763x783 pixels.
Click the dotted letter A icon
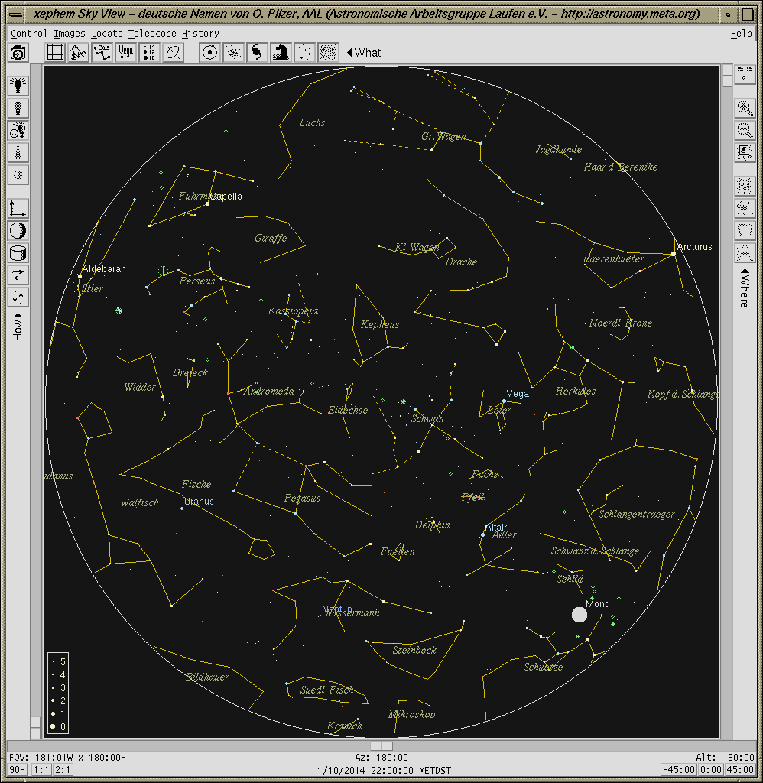745,252
